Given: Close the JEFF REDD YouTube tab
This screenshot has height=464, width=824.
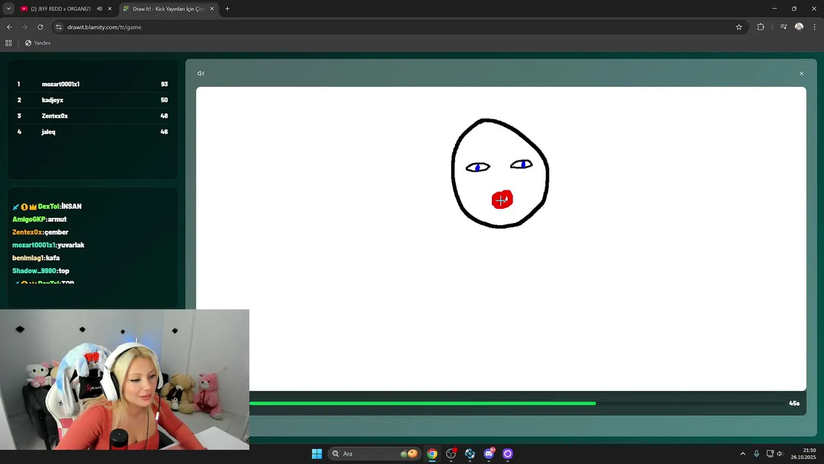Looking at the screenshot, I should tap(110, 9).
